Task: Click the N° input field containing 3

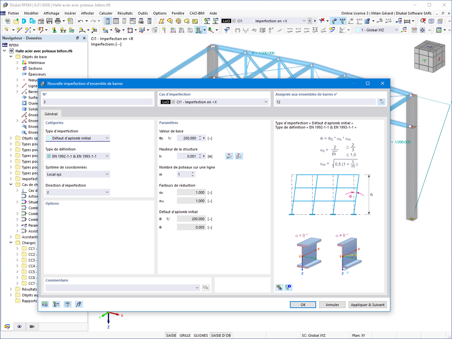Action: click(98, 102)
